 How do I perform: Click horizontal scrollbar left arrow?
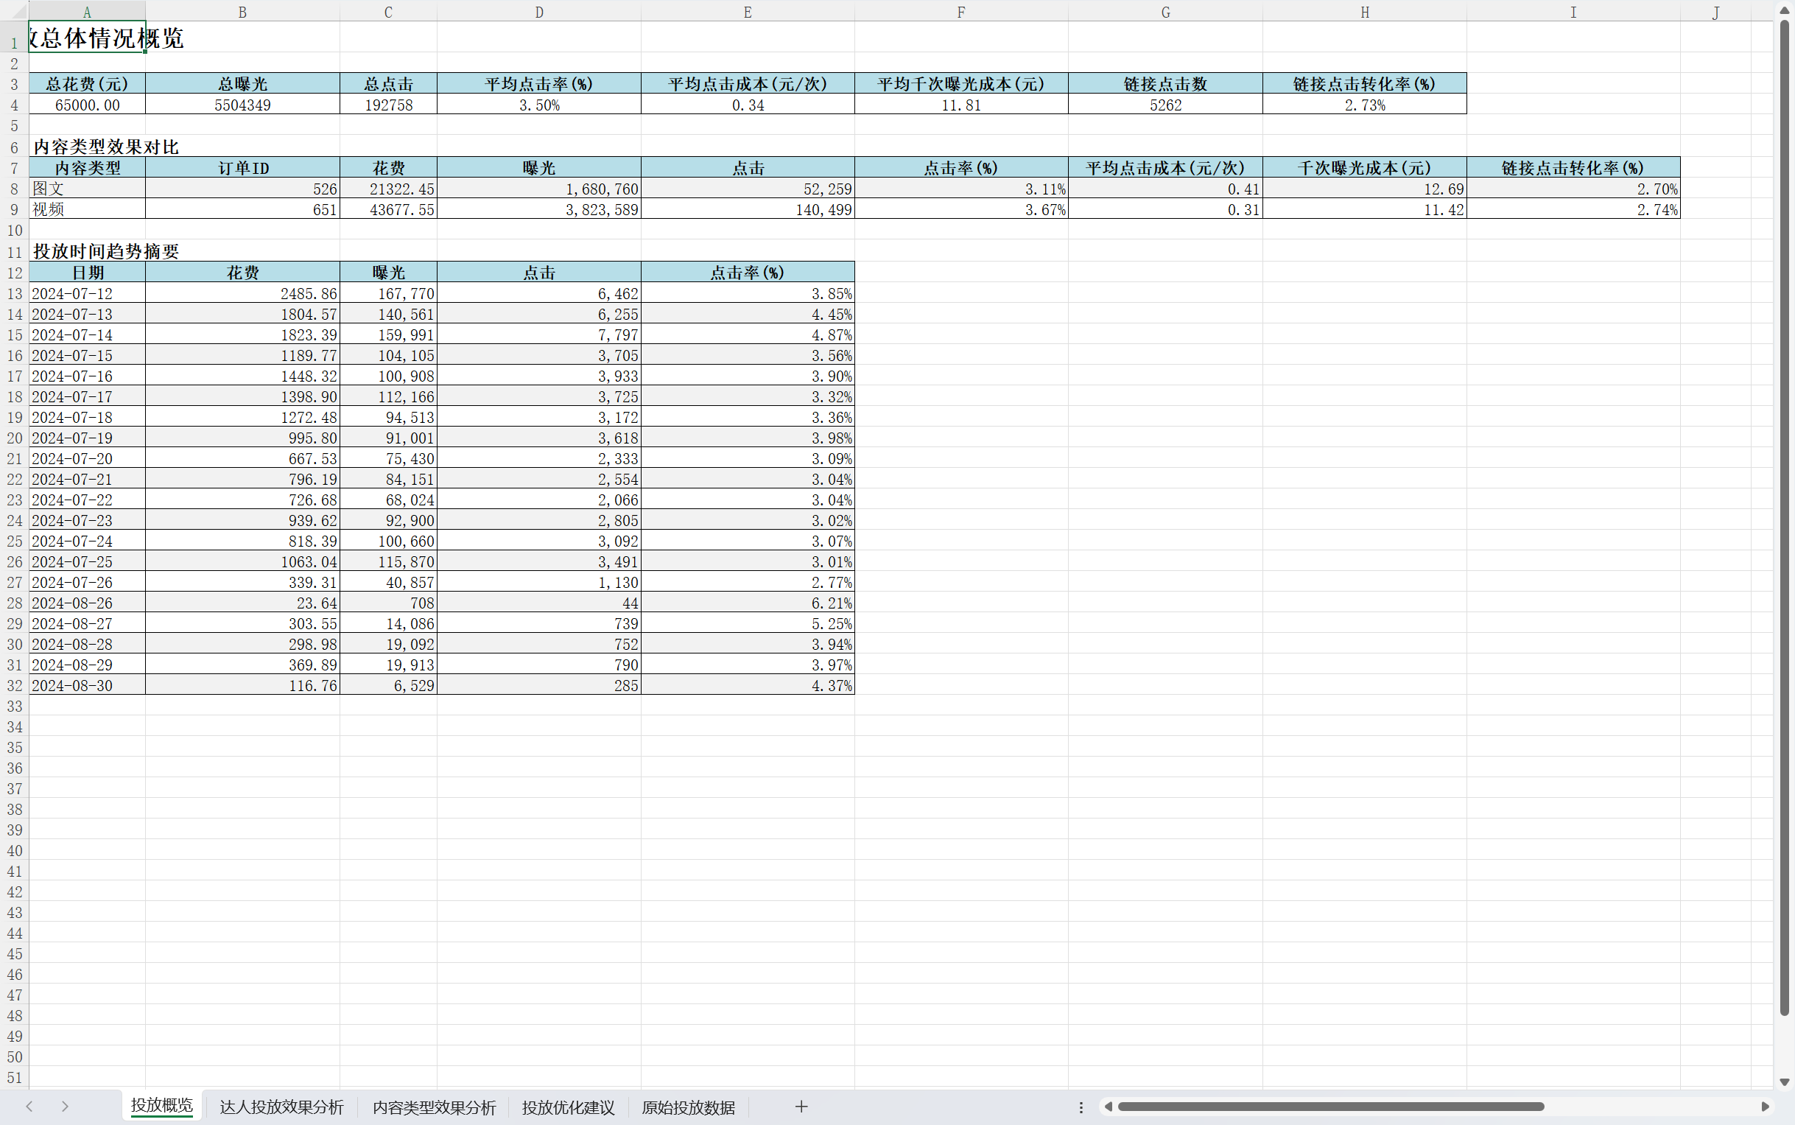tap(1108, 1107)
